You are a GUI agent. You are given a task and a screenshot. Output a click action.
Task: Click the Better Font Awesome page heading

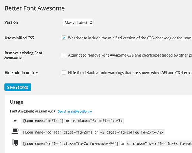[x=35, y=8]
